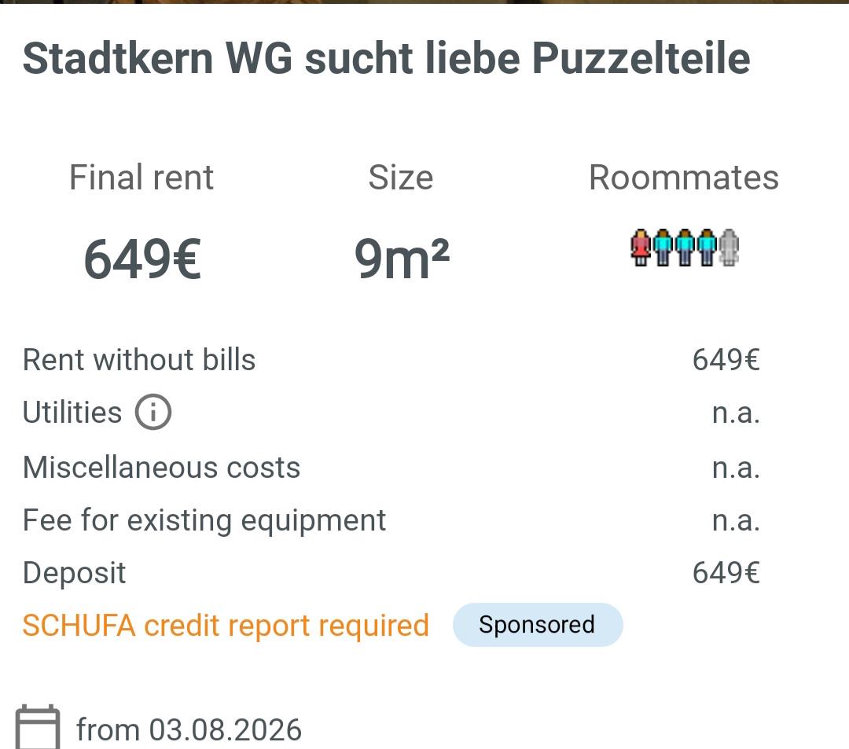Tap the Utilities info icon
The height and width of the screenshot is (749, 849).
pyautogui.click(x=153, y=412)
